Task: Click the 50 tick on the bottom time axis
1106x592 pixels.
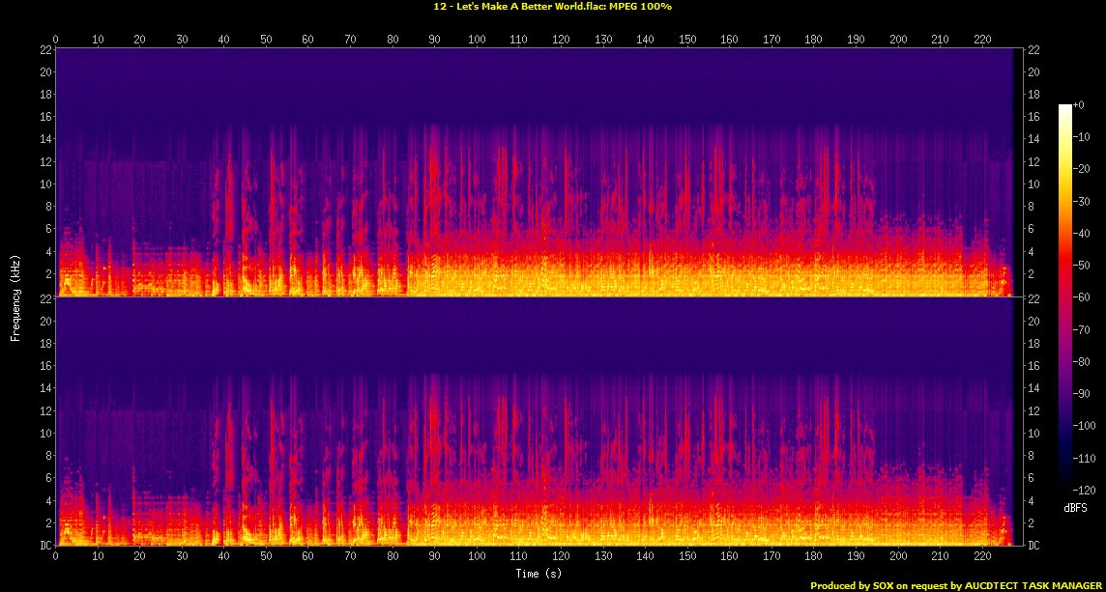Action: tap(266, 557)
